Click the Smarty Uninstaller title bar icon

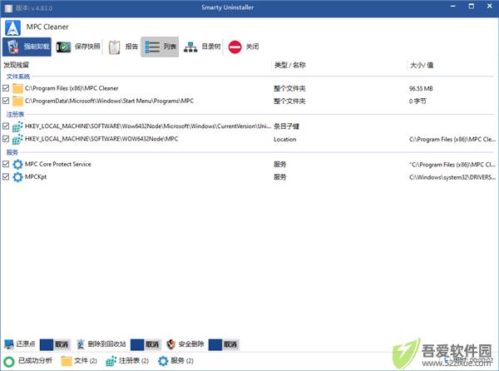click(8, 8)
